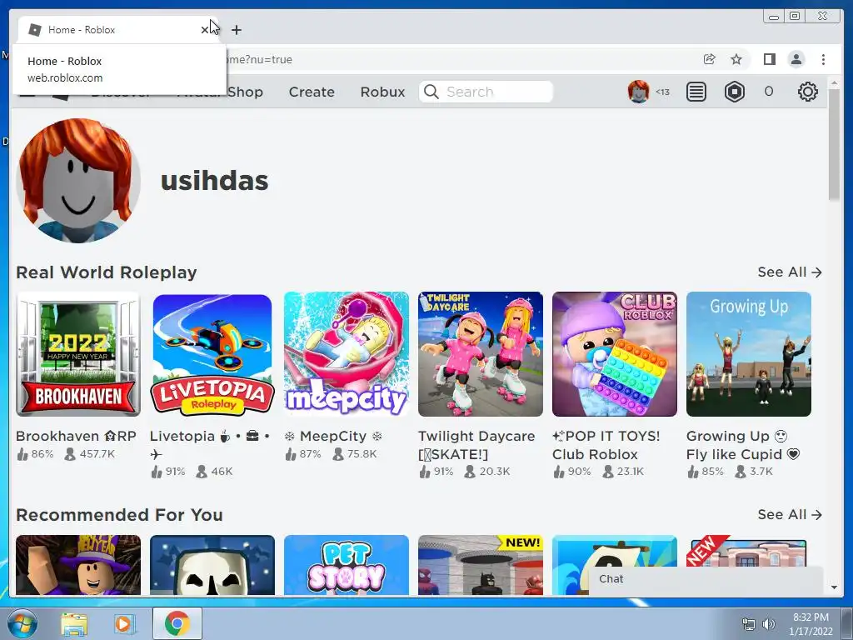Open Windows Explorer from the taskbar
Screen dimensions: 853x640
click(x=74, y=623)
